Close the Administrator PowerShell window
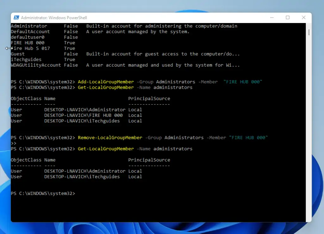324x234 pixels. pyautogui.click(x=303, y=18)
